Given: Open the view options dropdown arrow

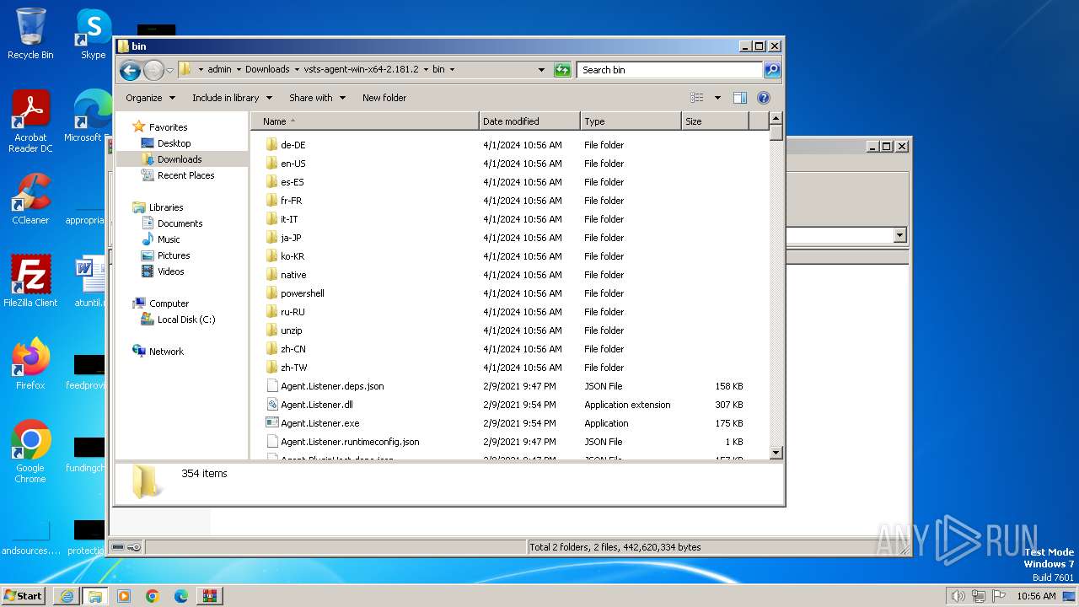Looking at the screenshot, I should (717, 98).
